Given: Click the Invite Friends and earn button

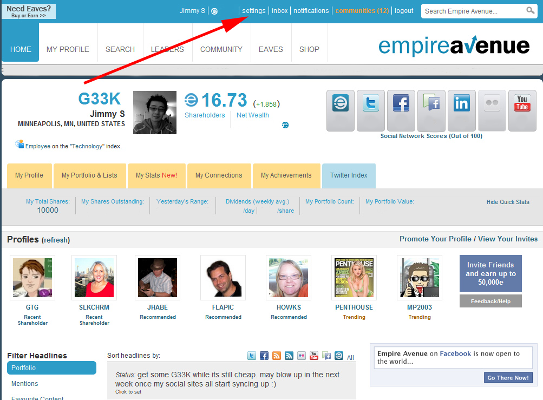Looking at the screenshot, I should pyautogui.click(x=490, y=273).
